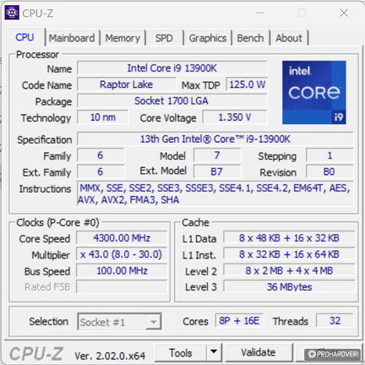365x365 pixels.
Task: Click the Model value 7
Action: (x=217, y=155)
